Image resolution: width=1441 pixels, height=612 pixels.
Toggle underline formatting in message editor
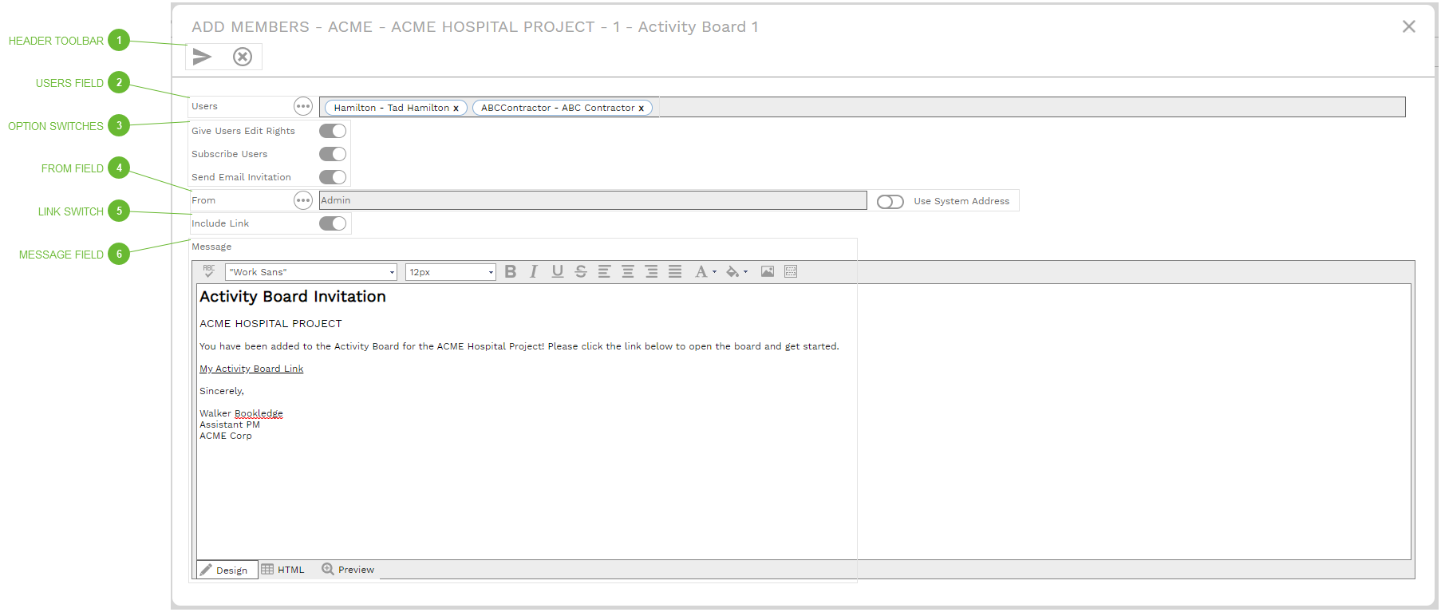(558, 271)
